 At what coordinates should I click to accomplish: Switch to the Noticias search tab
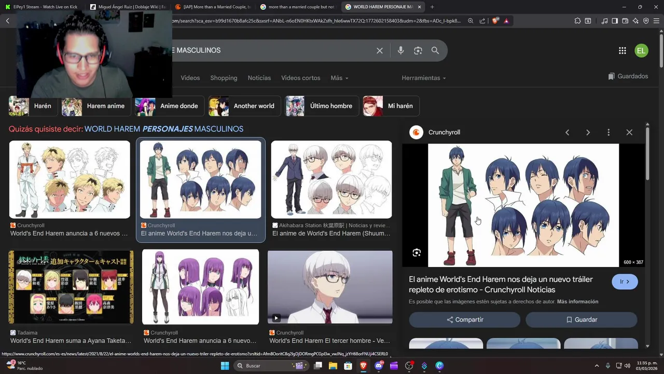[259, 78]
